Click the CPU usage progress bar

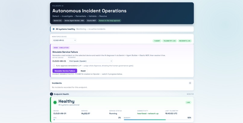87,120
